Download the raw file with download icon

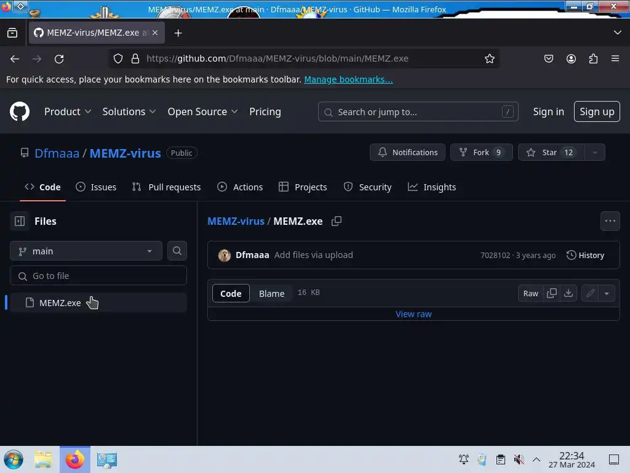tap(568, 293)
